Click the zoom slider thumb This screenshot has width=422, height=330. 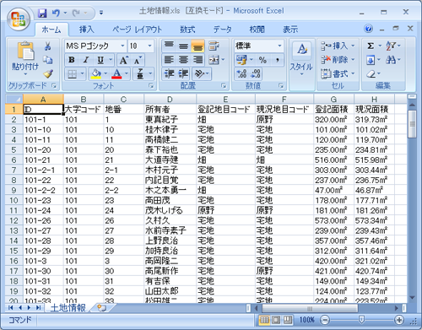(361, 320)
